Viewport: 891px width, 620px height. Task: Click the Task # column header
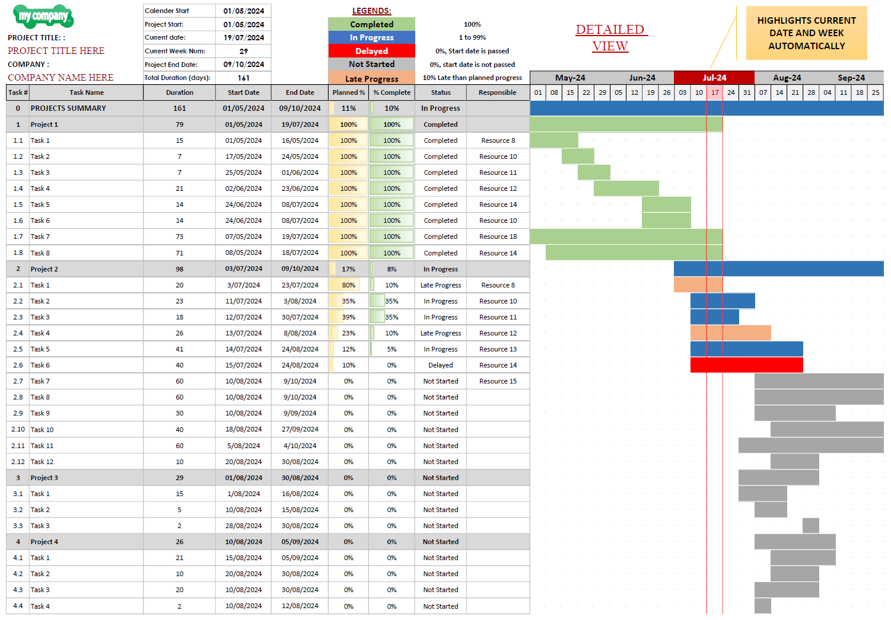click(x=18, y=92)
